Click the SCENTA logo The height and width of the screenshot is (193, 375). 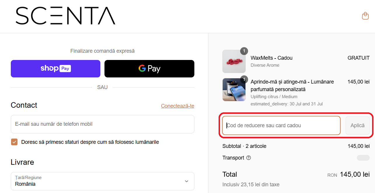tap(65, 16)
